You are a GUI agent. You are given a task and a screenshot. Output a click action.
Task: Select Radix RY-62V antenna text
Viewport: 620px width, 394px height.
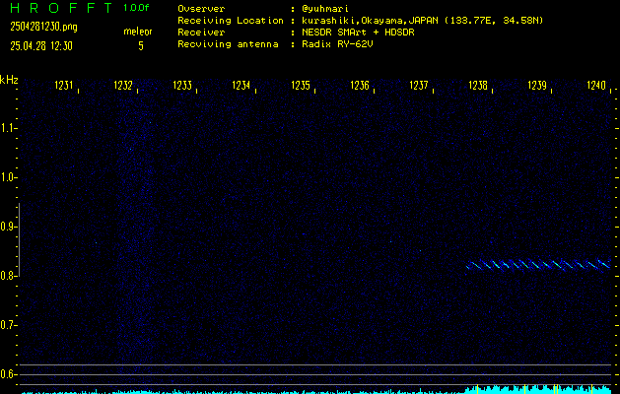[337, 44]
